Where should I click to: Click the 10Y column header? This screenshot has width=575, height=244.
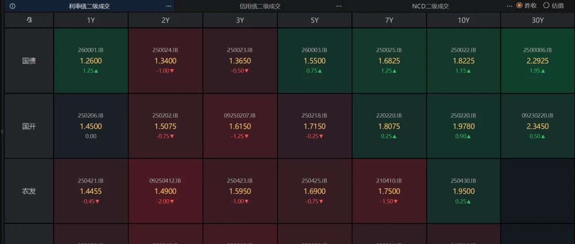[x=464, y=20]
